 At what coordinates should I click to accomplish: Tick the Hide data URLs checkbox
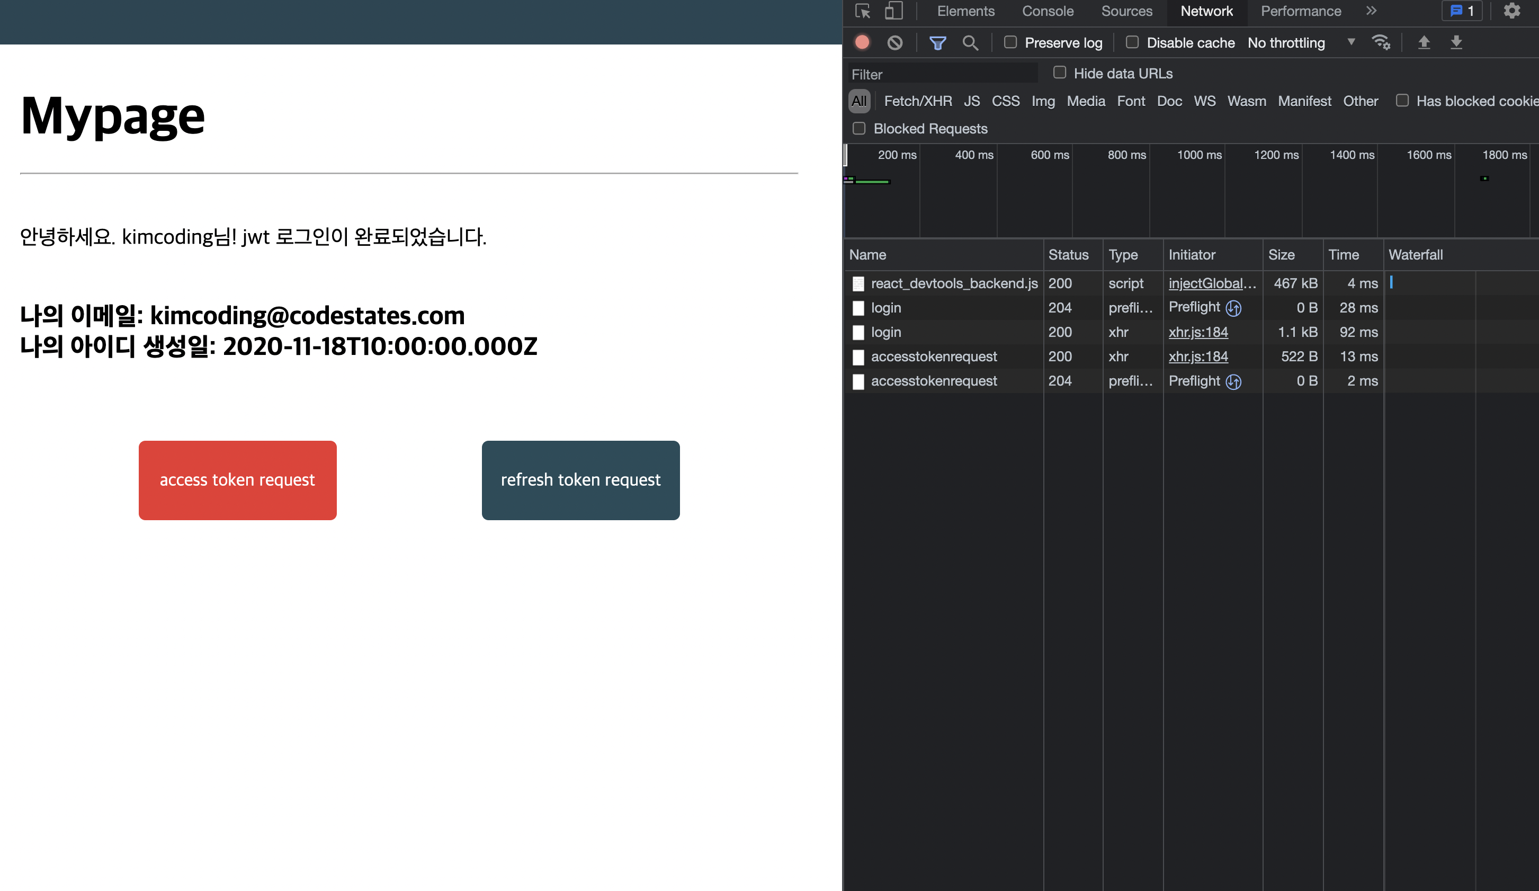point(1060,73)
